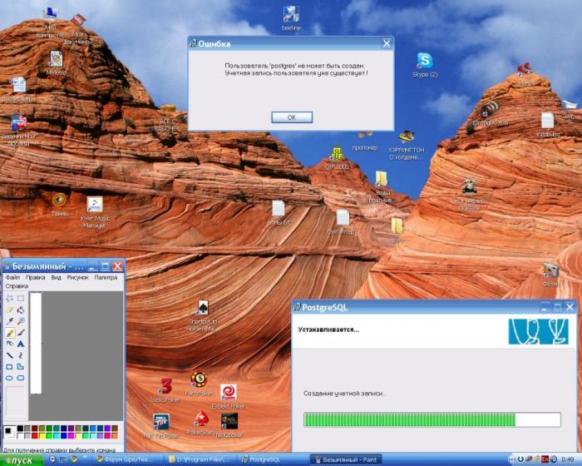
Task: Open the Правка menu in Paint
Action: coord(35,277)
